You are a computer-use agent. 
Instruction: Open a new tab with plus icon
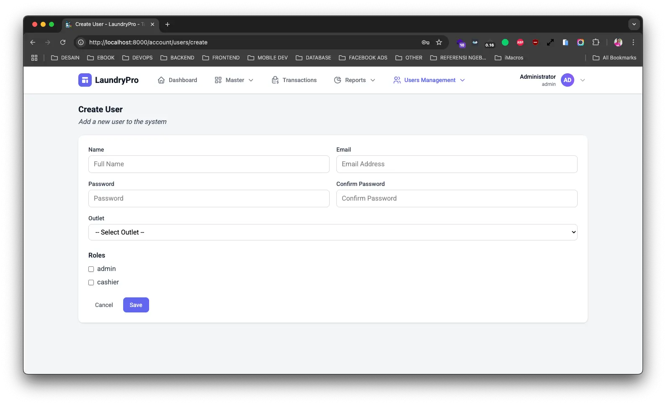(x=168, y=24)
